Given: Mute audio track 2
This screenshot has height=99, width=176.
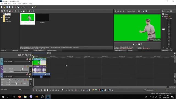Looking at the screenshot, I should point(25,67).
